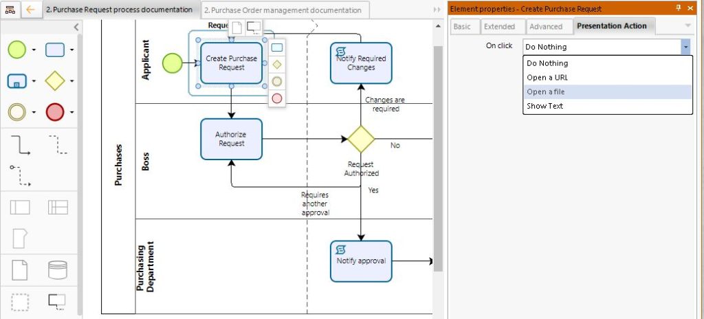This screenshot has width=704, height=319.
Task: Choose the End Event red circle in palette
Action: pyautogui.click(x=55, y=111)
